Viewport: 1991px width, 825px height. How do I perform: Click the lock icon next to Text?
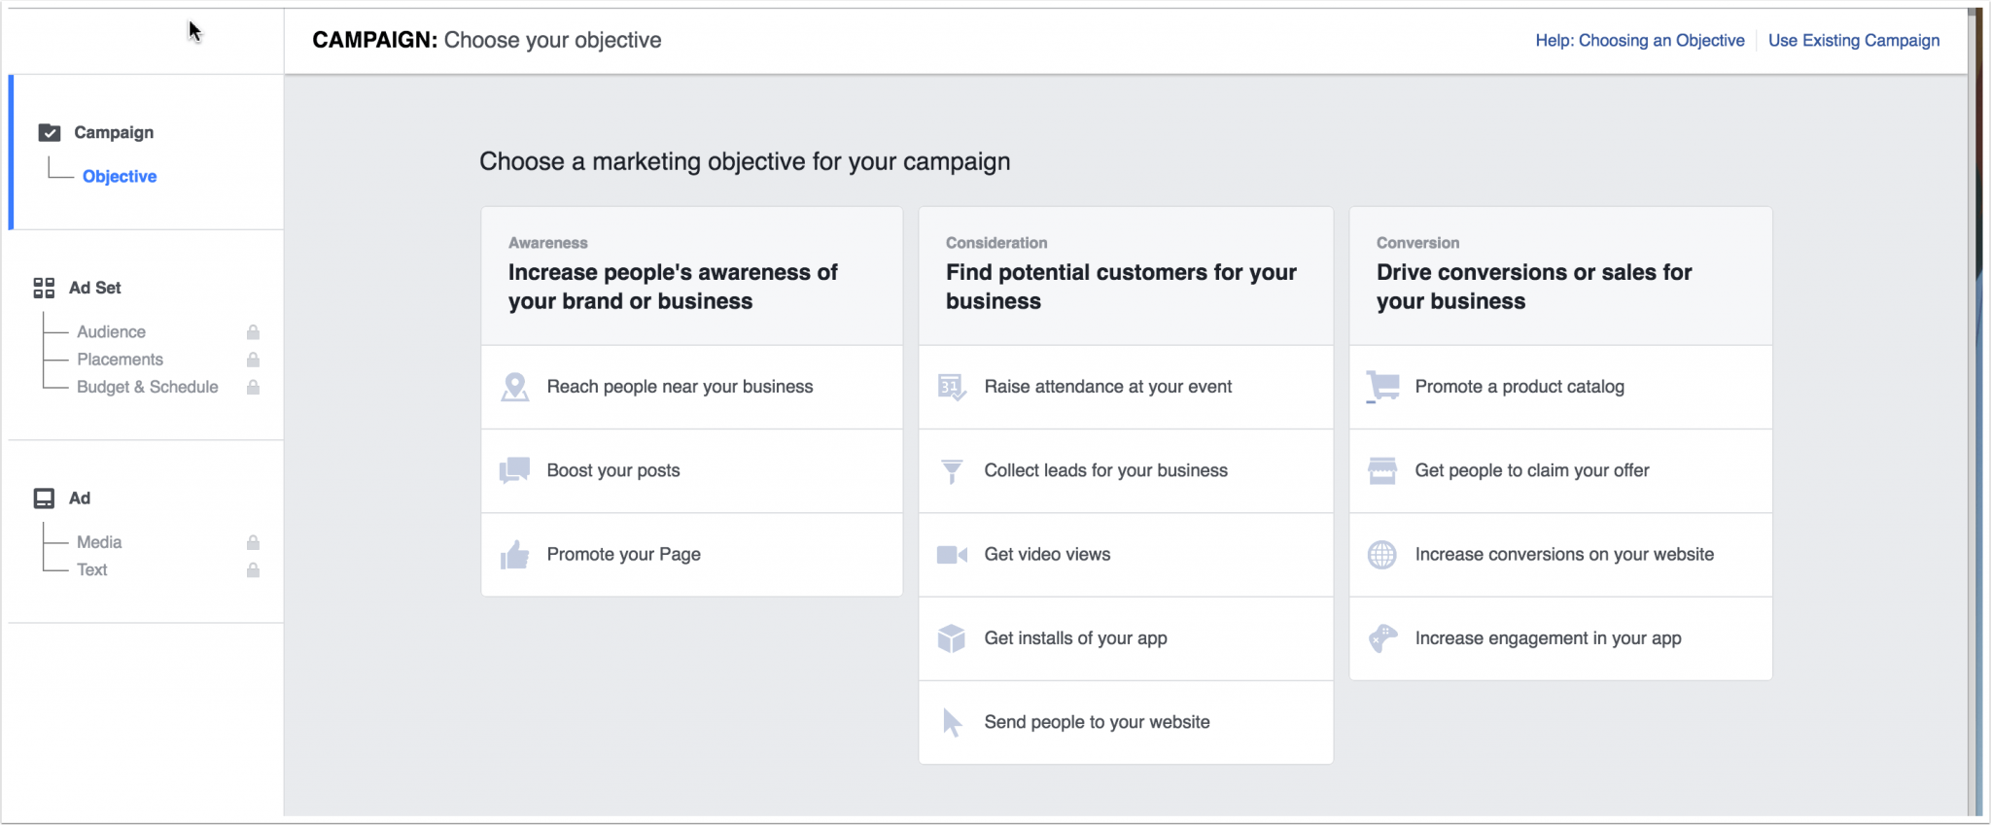point(253,569)
